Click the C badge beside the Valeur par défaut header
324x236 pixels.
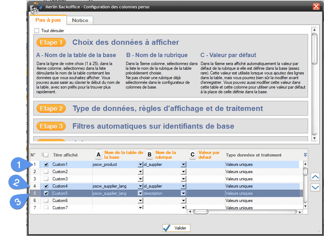tap(192, 155)
